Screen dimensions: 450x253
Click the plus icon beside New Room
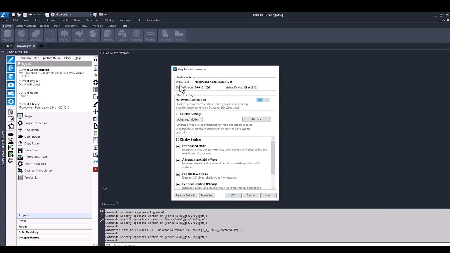pos(20,130)
